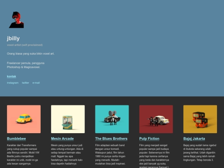This screenshot has height=168, width=224.
Task: Click the 'voxel artist (self proclaimed)' subtitle
Action: (x=25, y=45)
